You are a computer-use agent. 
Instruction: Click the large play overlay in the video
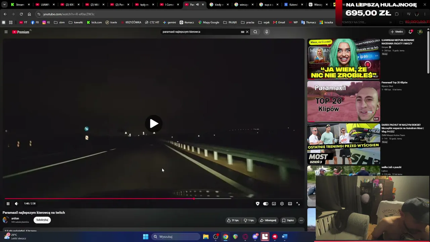click(x=154, y=124)
